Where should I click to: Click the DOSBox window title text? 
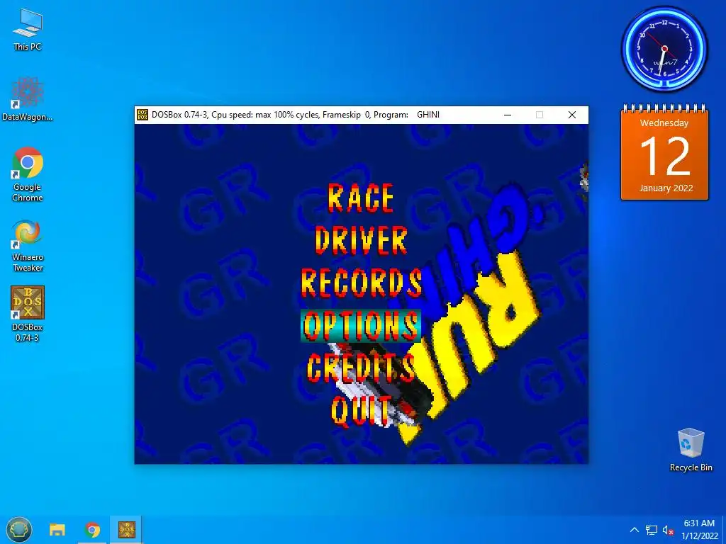click(x=296, y=115)
